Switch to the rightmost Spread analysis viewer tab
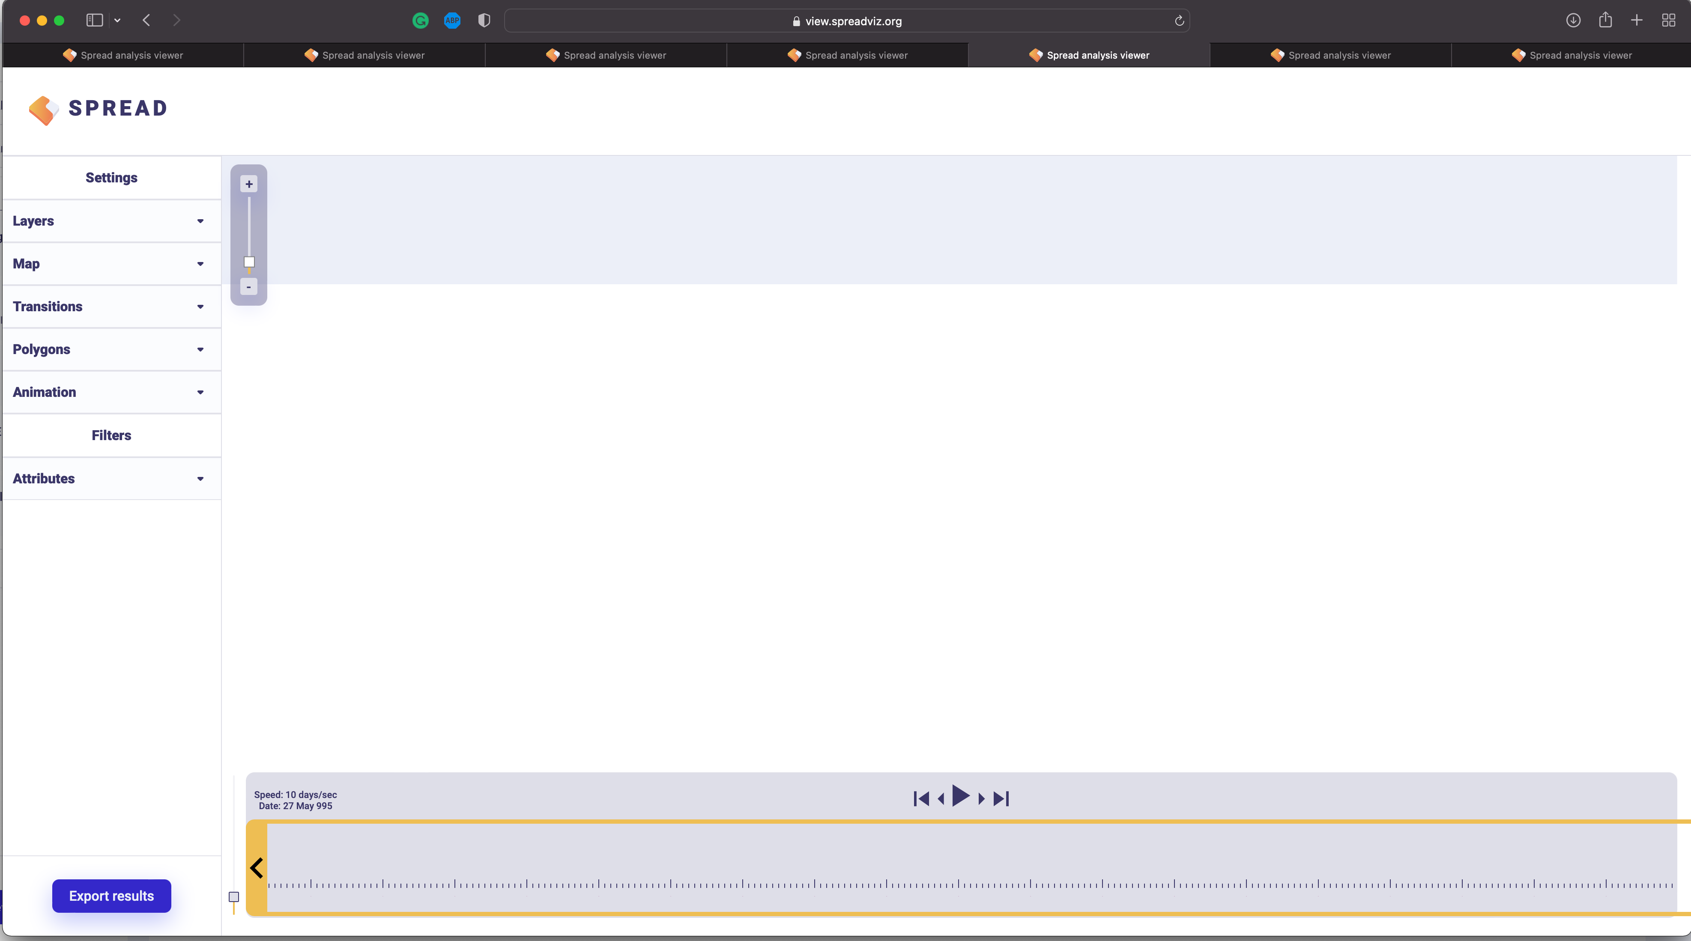 [1572, 55]
